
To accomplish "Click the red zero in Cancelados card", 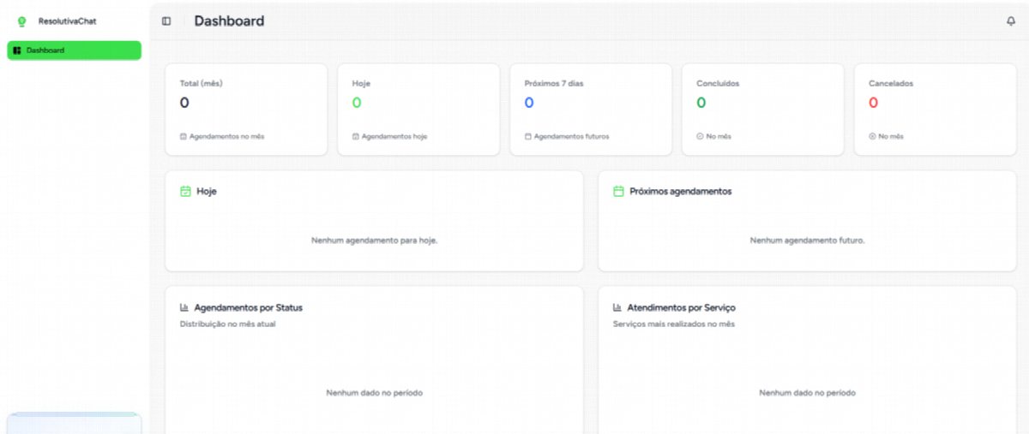I will click(x=874, y=103).
